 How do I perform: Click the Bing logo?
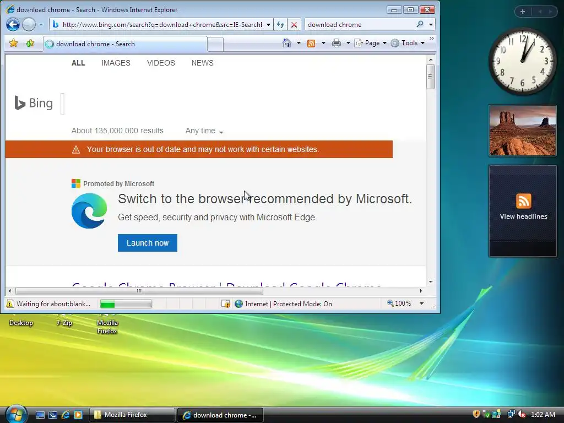(x=34, y=103)
